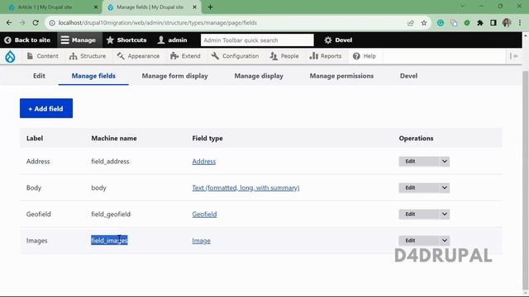Click the green Grammarly extension icon
The width and height of the screenshot is (529, 297).
click(x=441, y=23)
